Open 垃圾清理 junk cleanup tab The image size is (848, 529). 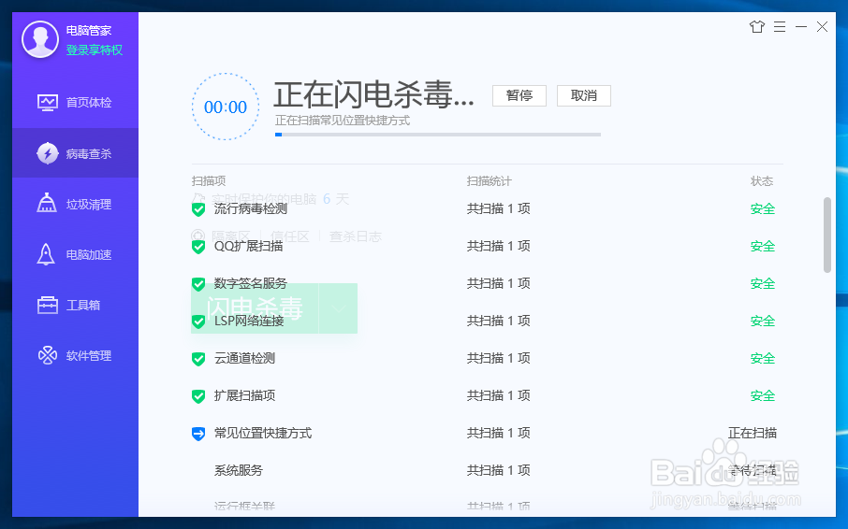(x=75, y=204)
